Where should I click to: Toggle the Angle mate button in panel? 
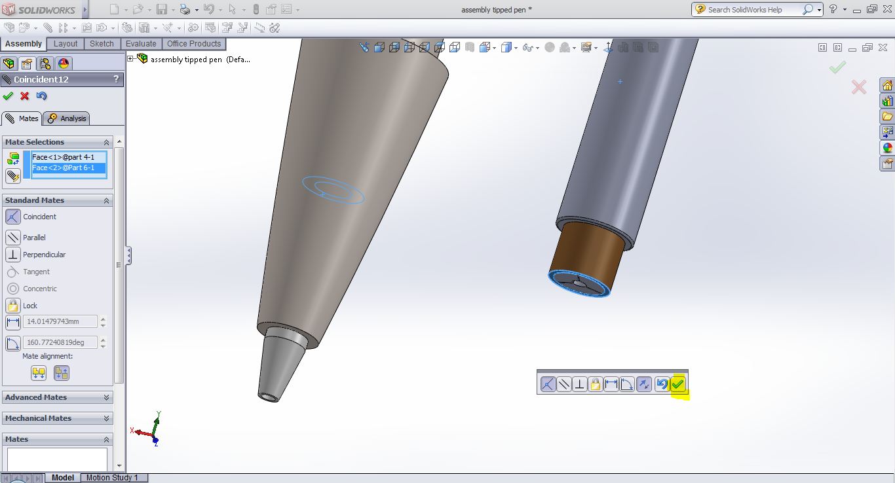[x=13, y=343]
